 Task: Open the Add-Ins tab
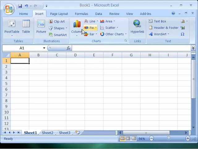click(x=146, y=14)
